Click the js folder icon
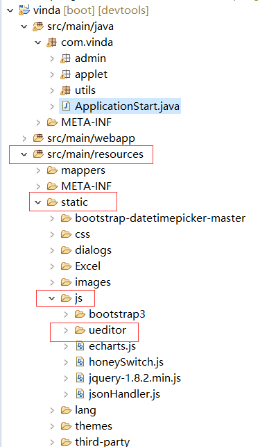276x447 pixels. pos(66,298)
